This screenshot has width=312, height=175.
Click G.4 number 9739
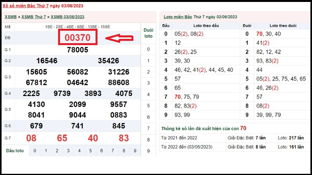[62, 93]
